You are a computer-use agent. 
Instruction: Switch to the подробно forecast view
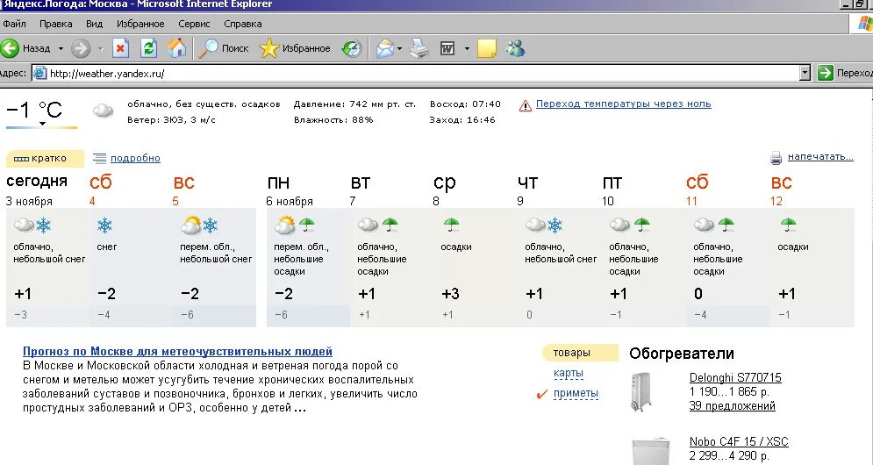pos(135,158)
